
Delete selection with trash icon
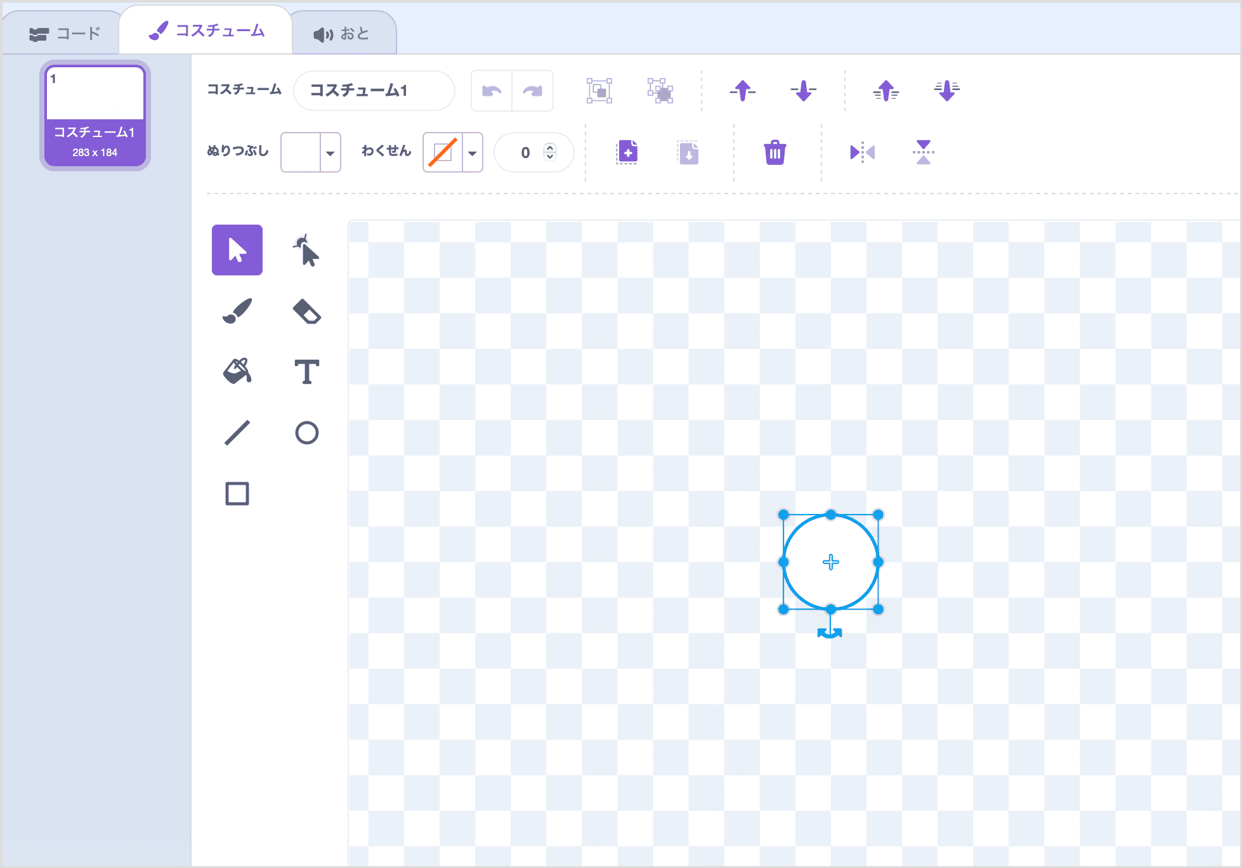775,152
